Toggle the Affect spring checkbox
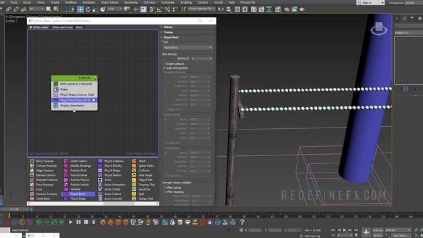This screenshot has height=238, width=423. 165,188
